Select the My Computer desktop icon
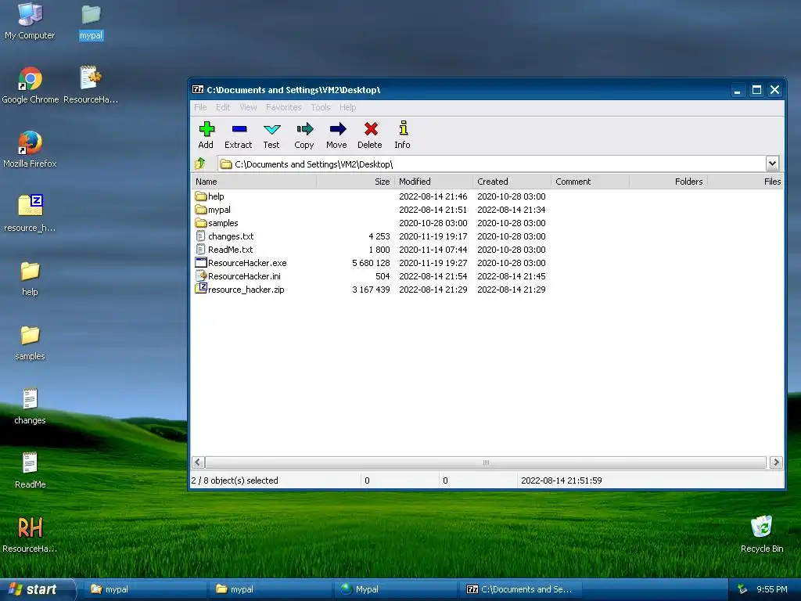 pos(30,20)
